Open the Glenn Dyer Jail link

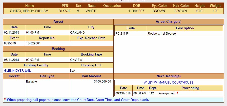(x=17, y=71)
